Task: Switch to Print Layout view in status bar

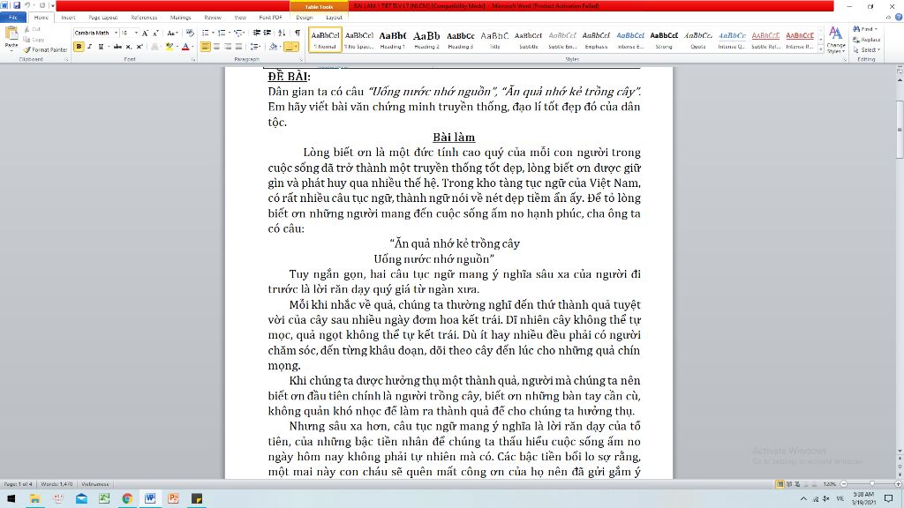Action: 780,484
